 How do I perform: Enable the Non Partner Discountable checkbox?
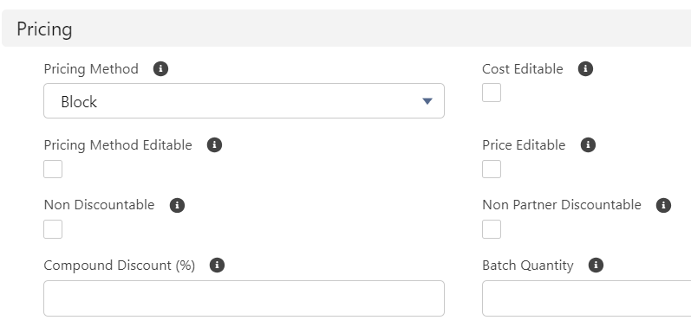coord(492,229)
